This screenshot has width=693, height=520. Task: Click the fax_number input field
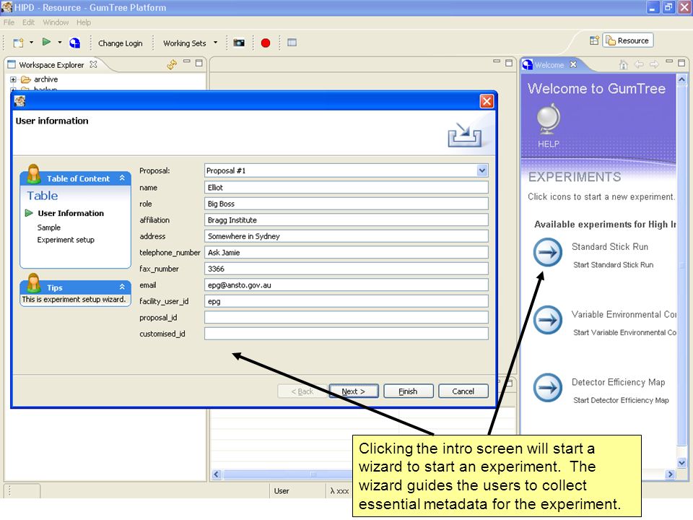point(346,269)
